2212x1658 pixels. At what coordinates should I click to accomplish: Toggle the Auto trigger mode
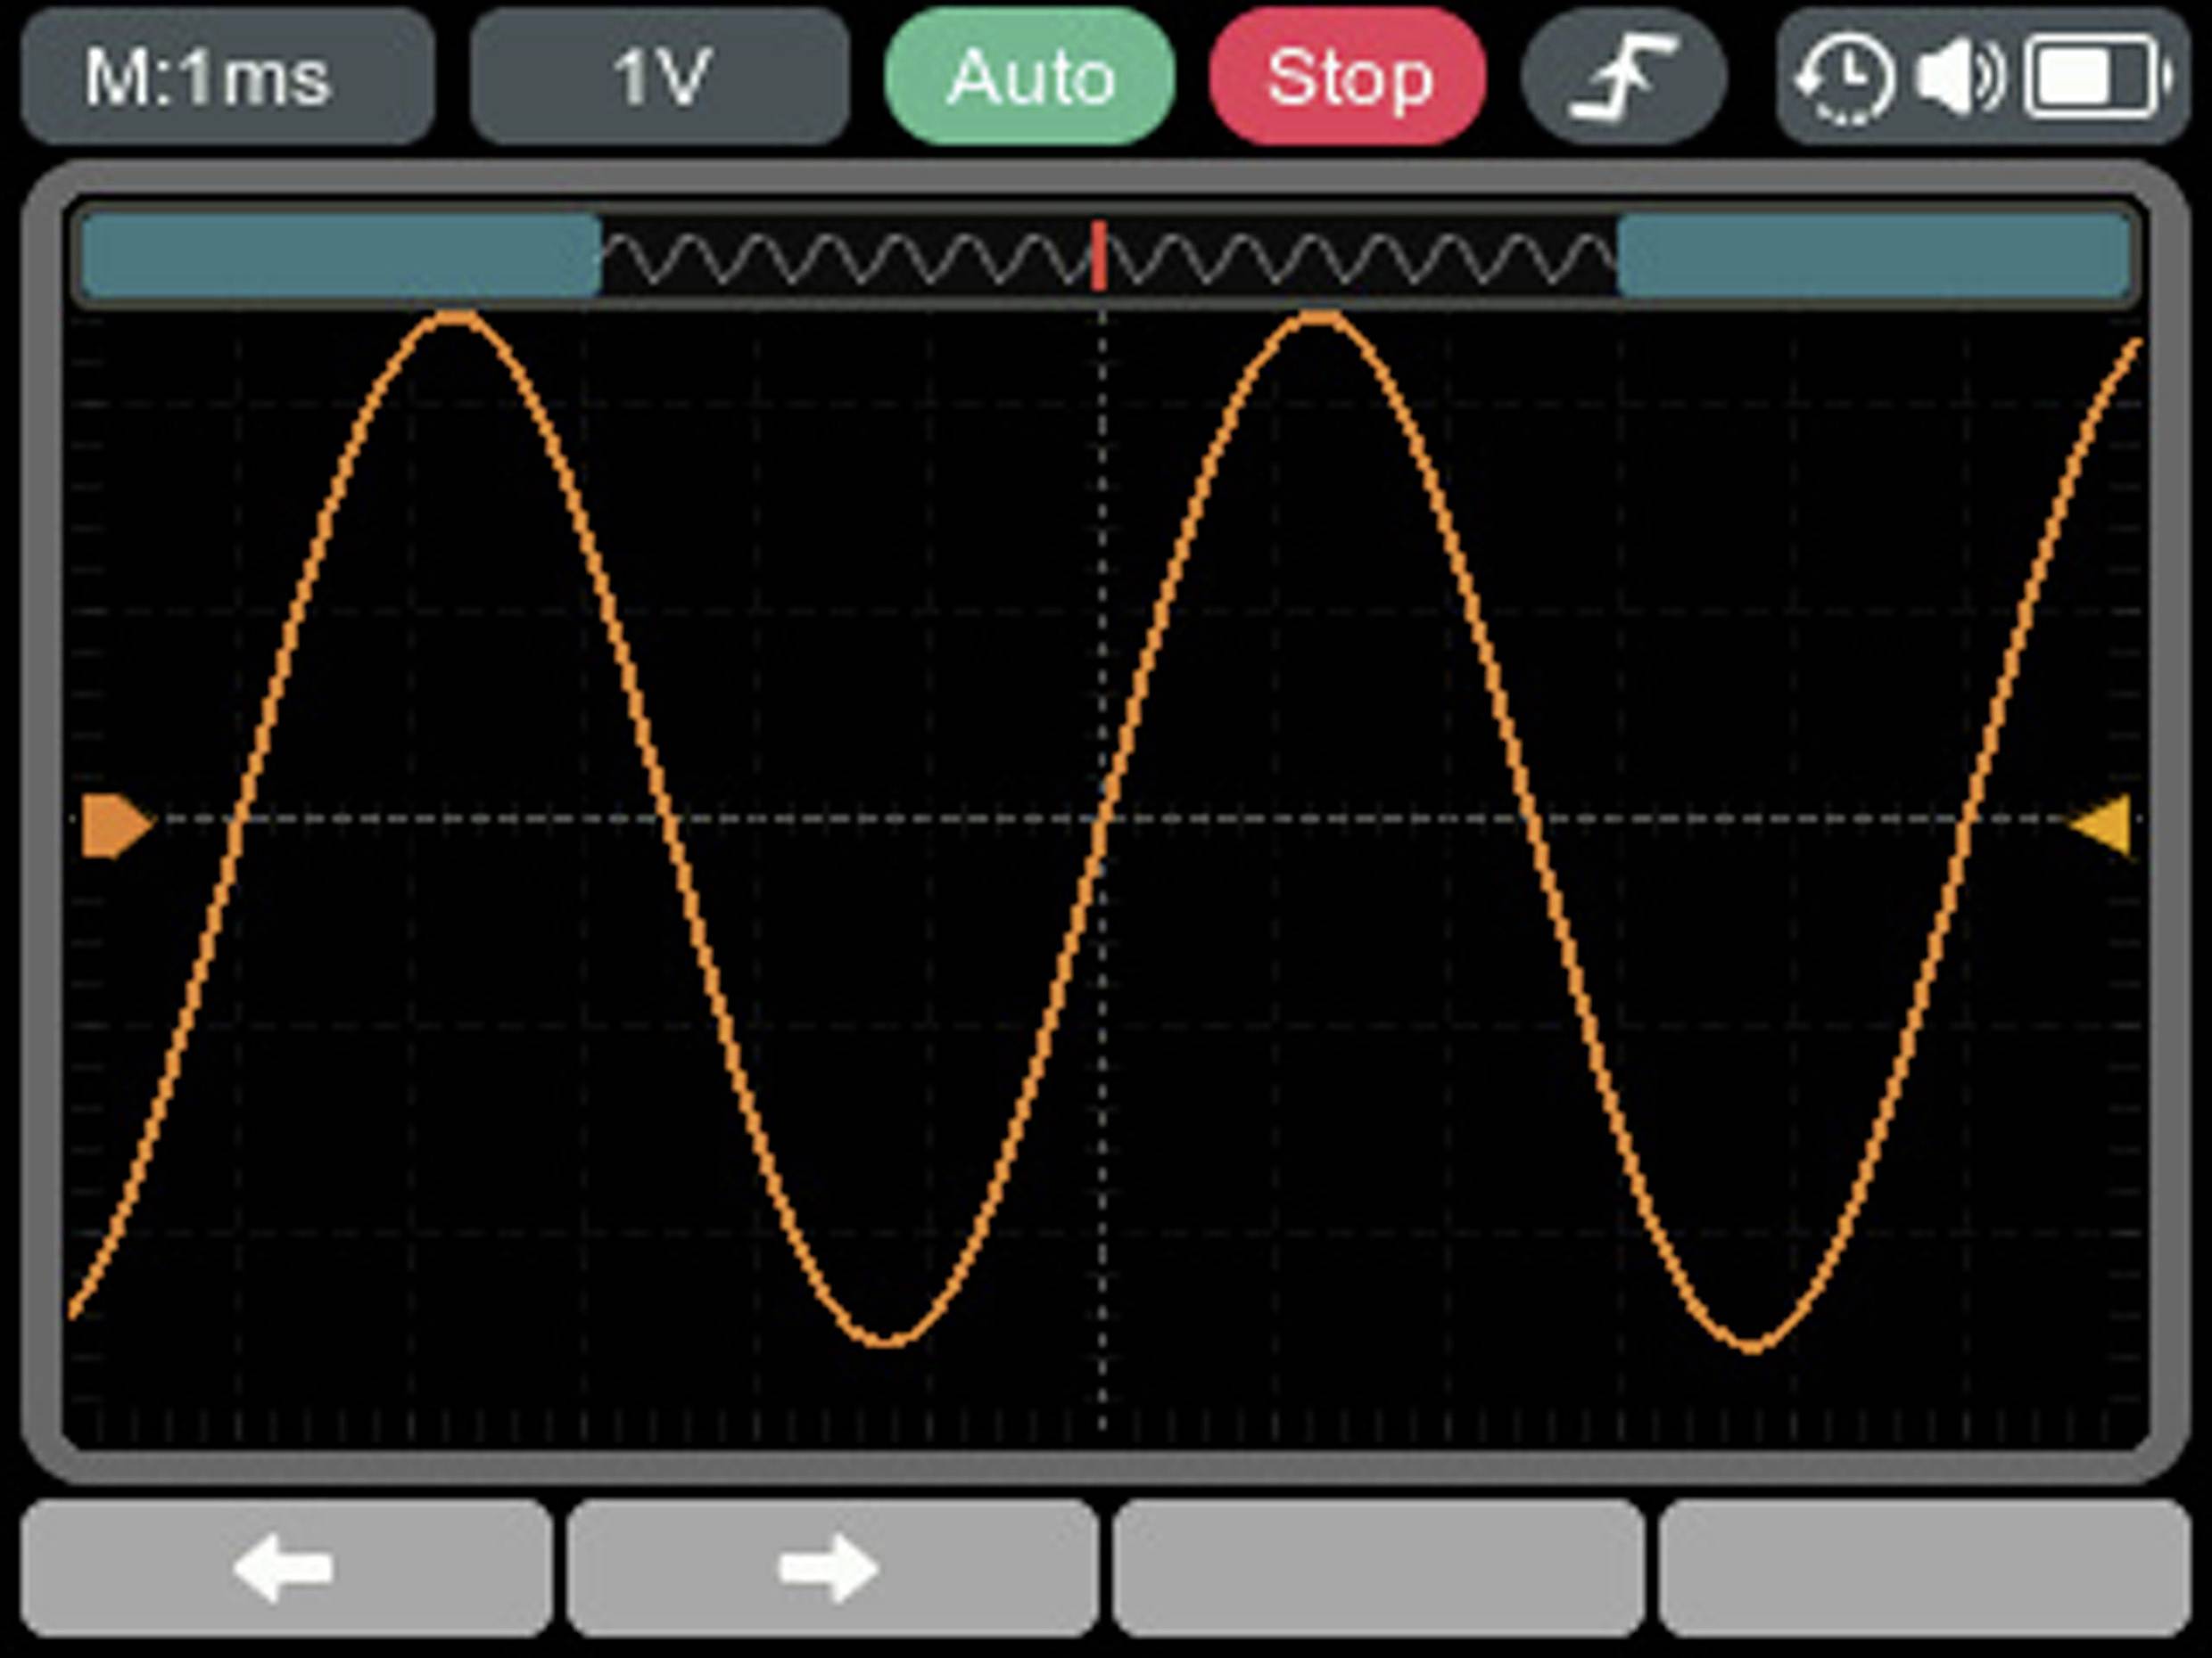[1029, 77]
